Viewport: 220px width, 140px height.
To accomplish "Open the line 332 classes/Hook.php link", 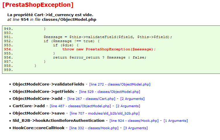I will tap(94, 128).
